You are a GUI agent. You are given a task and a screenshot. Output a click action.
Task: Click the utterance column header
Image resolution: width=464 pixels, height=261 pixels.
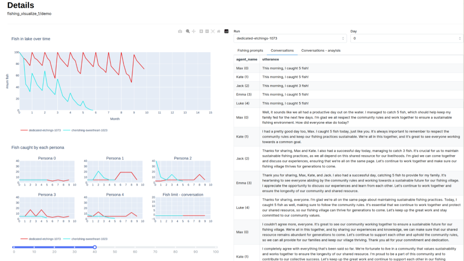(270, 59)
